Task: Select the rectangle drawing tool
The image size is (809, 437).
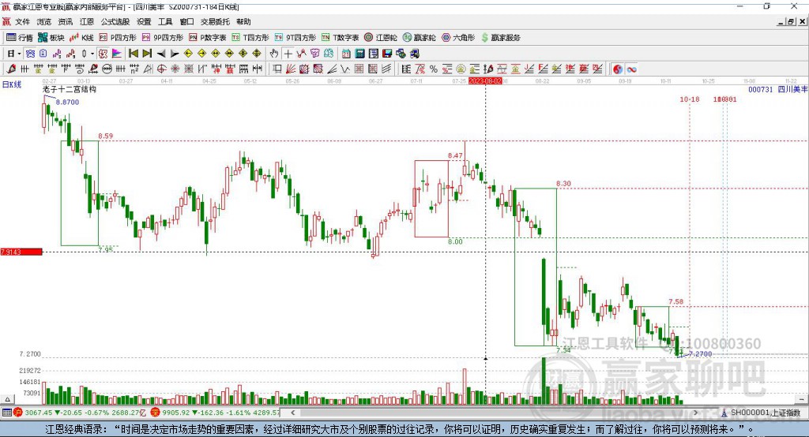Action: (x=277, y=69)
